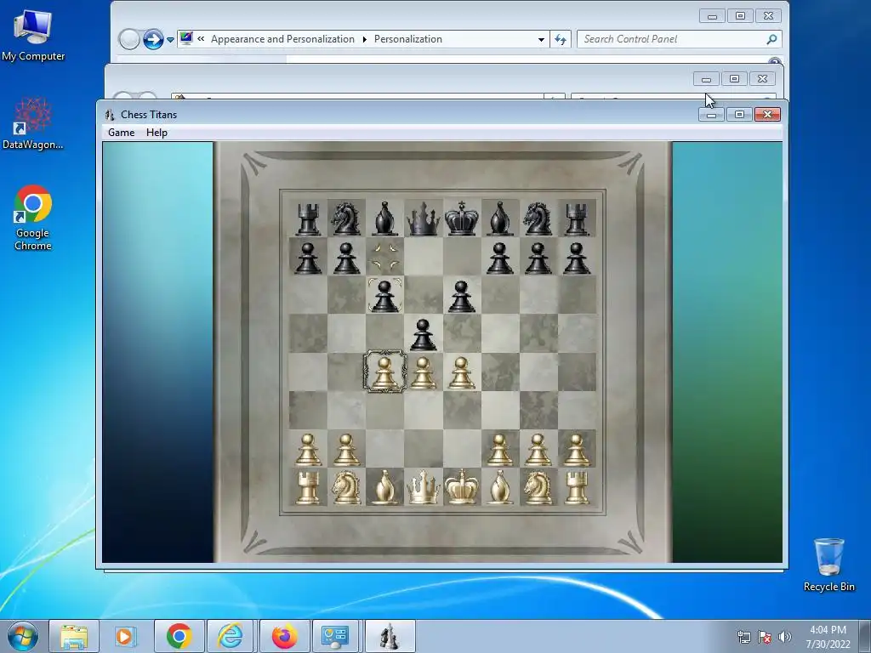Select the white king on e1
This screenshot has height=653, width=871.
point(462,487)
